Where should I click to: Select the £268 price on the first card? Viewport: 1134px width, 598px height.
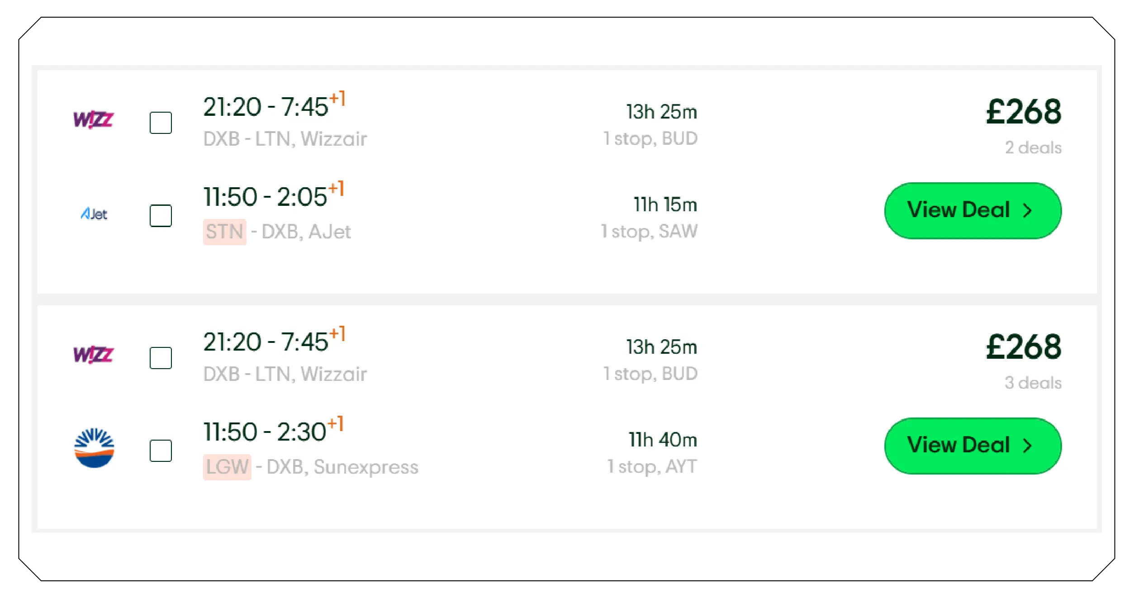[1024, 110]
